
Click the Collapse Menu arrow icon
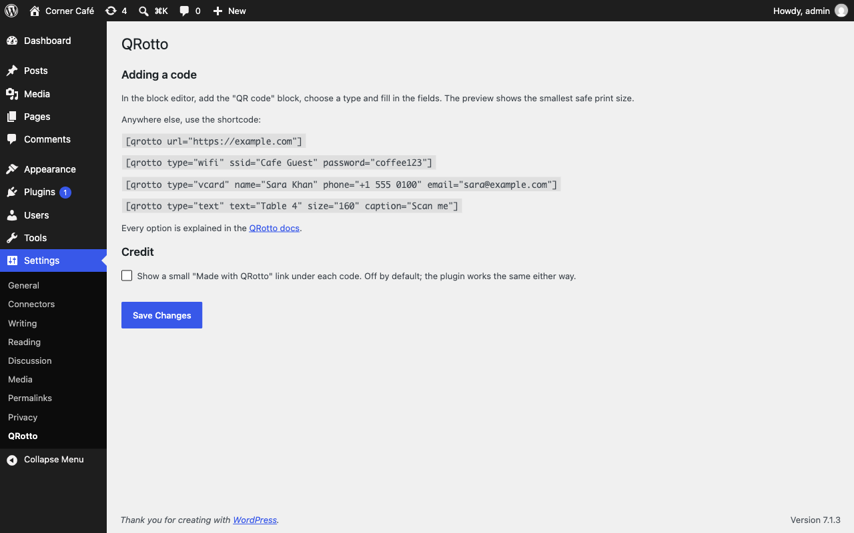coord(12,460)
